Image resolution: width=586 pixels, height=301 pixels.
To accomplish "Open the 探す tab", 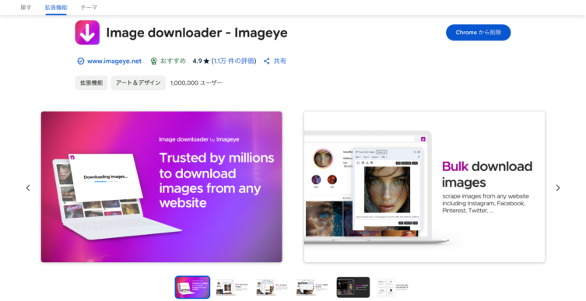I will coord(26,7).
